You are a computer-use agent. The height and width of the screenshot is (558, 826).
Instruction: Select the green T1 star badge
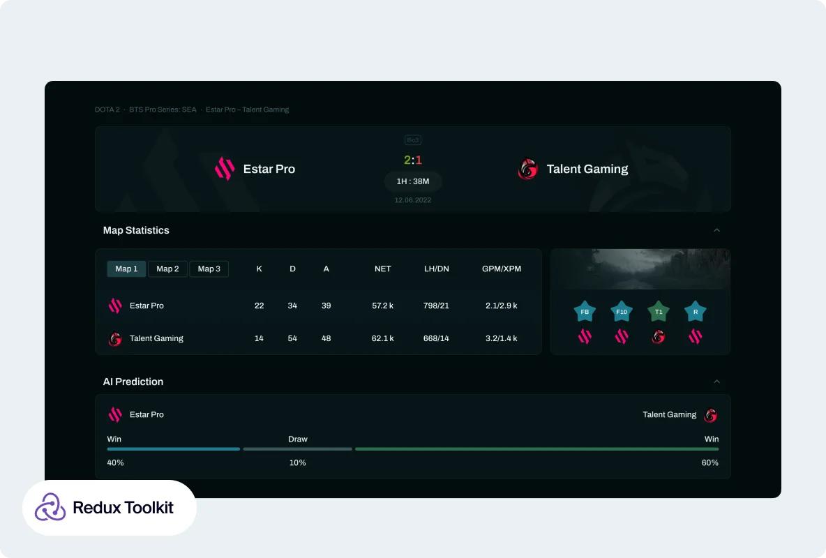659,311
